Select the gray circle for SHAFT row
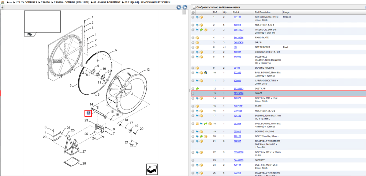 pyautogui.click(x=193, y=93)
